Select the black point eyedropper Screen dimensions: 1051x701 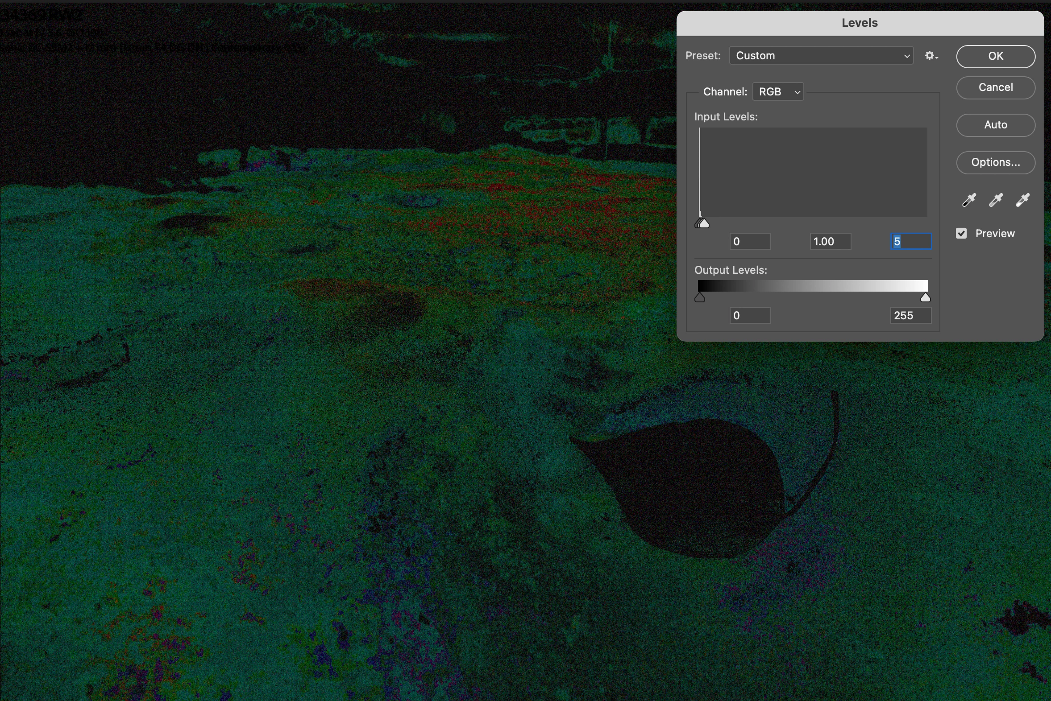point(969,200)
